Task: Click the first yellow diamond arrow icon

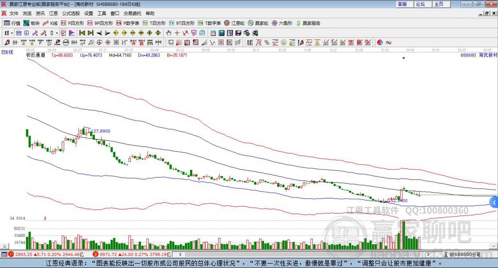Action: point(116,33)
